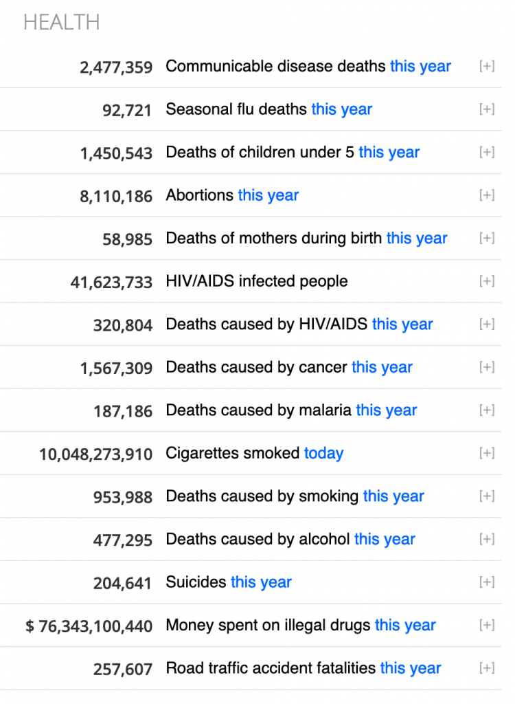Expand the Deaths caused by malaria row
This screenshot has height=704, width=515.
(x=486, y=410)
